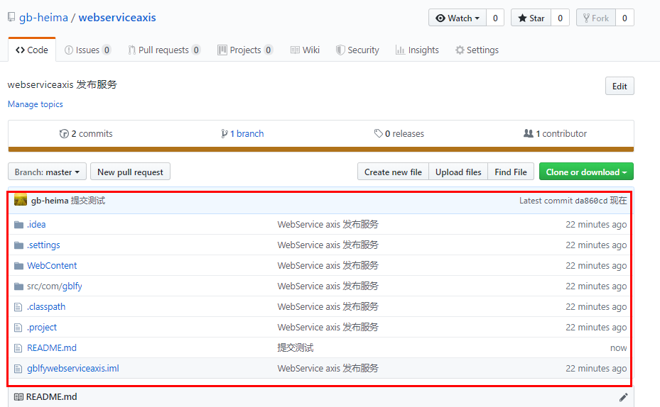660x407 pixels.
Task: Switch to the Code tab
Action: [32, 50]
